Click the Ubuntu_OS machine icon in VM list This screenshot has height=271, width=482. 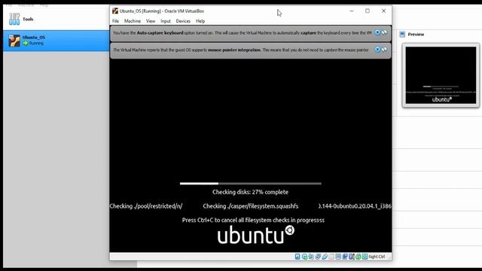point(14,41)
